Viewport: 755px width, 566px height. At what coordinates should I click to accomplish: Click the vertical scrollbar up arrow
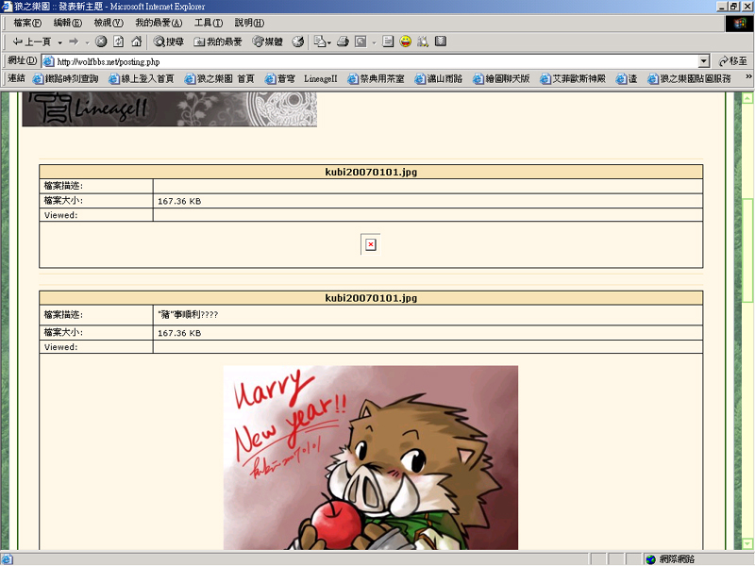[x=747, y=98]
